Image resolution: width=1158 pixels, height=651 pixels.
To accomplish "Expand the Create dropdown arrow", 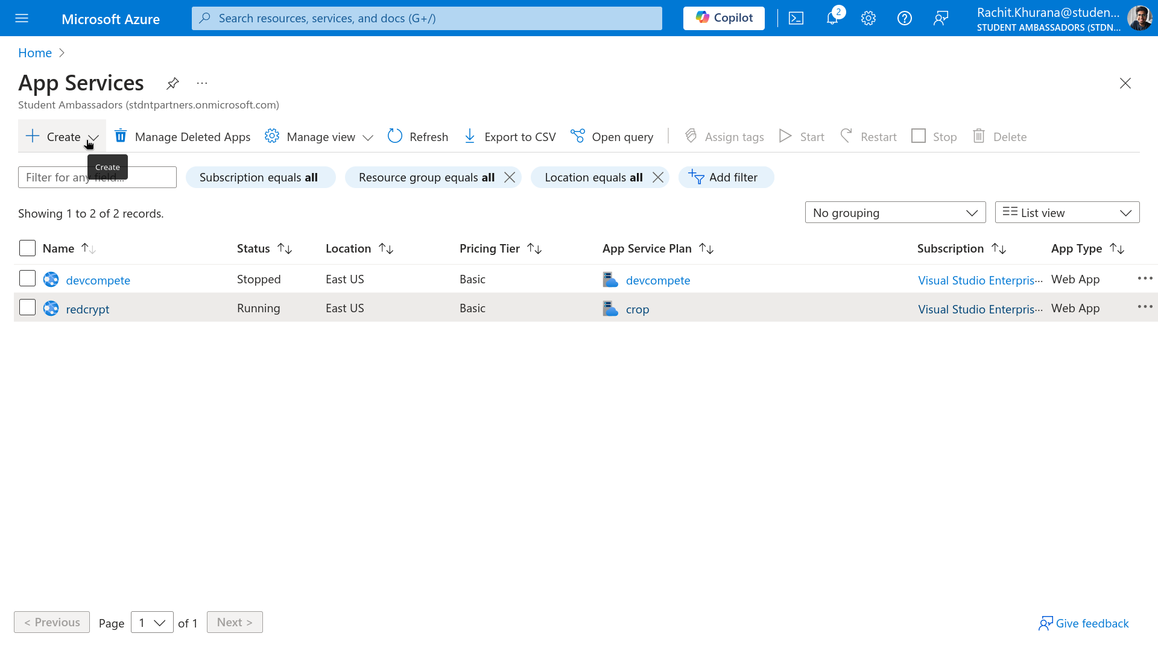I will pyautogui.click(x=94, y=137).
